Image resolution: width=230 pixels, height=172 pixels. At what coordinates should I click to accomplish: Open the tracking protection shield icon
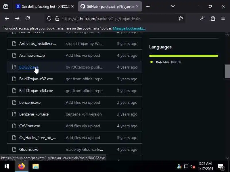click(49, 19)
